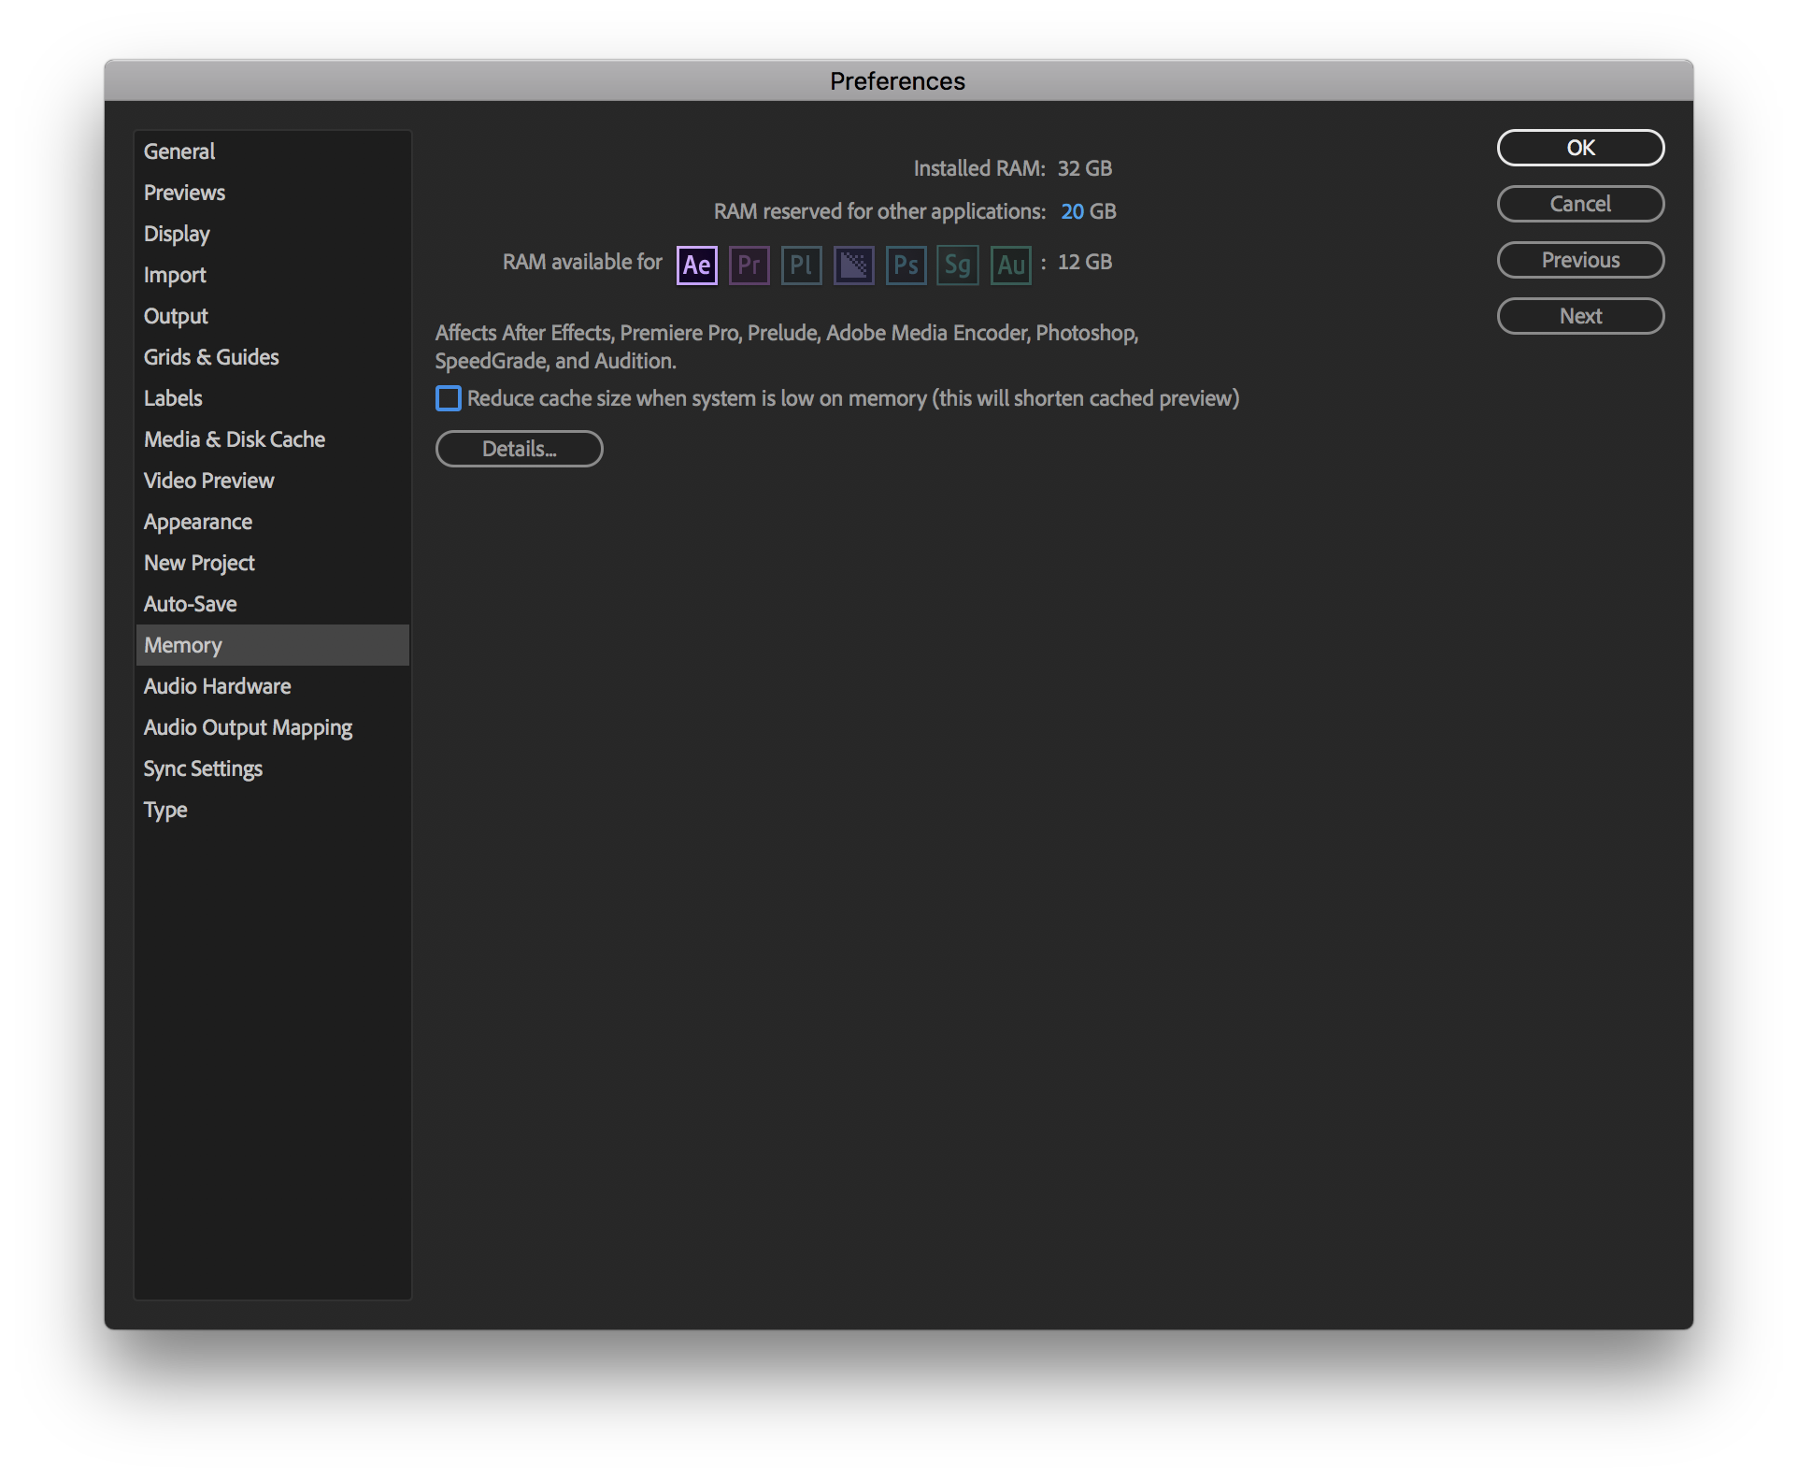Advance to Next preferences page

coord(1579,316)
